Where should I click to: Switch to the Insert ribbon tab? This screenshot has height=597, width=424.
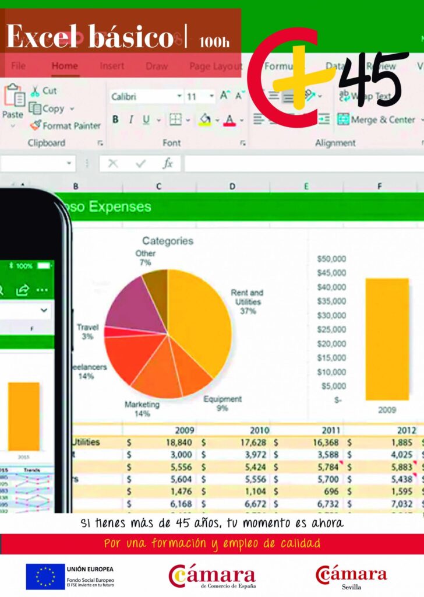(112, 66)
